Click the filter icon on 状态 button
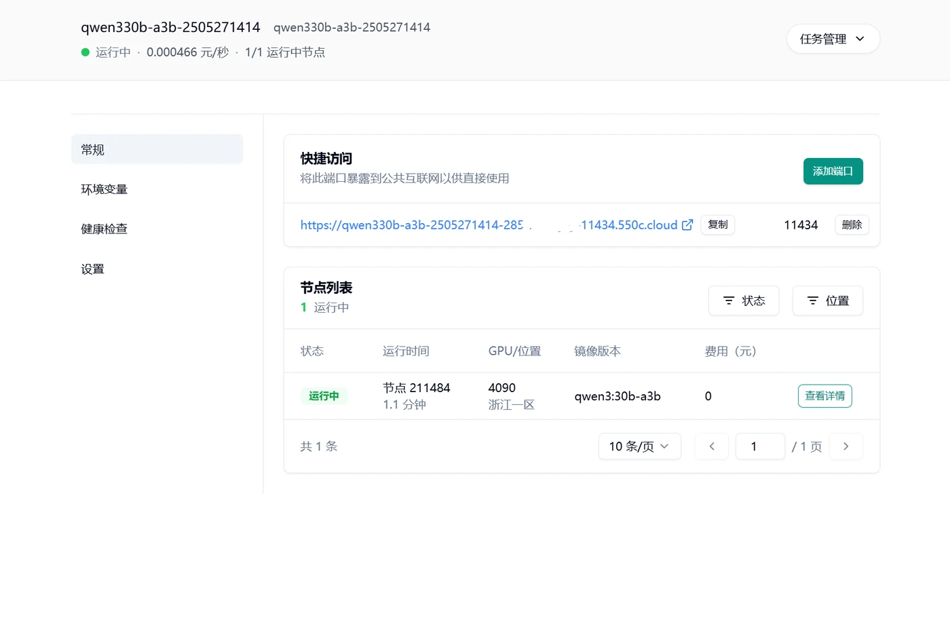This screenshot has height=618, width=950. [729, 301]
